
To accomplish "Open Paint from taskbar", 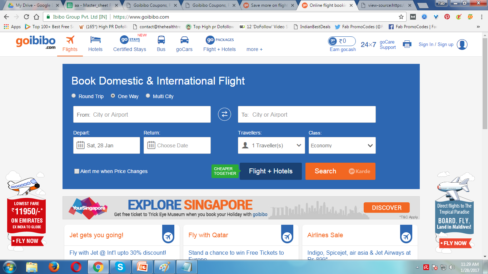I will (165, 267).
